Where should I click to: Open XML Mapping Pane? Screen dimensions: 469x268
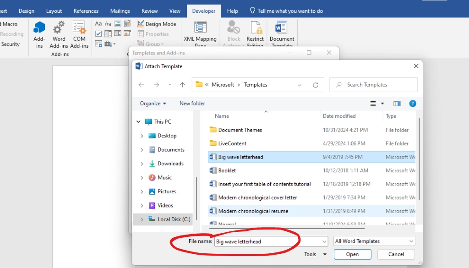pyautogui.click(x=200, y=33)
